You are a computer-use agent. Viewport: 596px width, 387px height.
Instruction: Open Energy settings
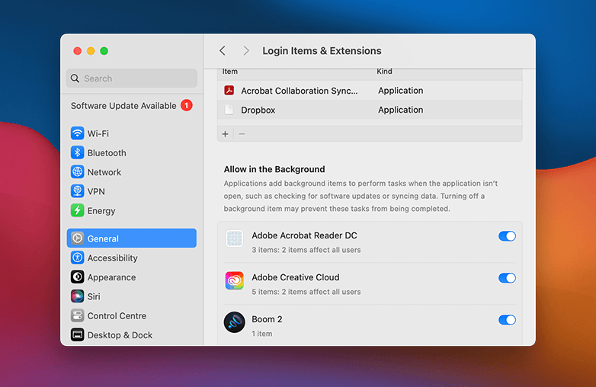pos(132,210)
